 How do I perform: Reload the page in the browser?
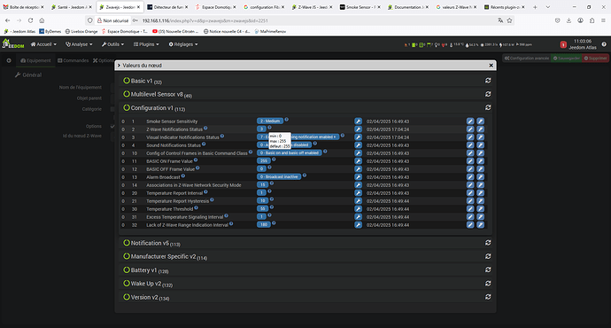(x=30, y=20)
